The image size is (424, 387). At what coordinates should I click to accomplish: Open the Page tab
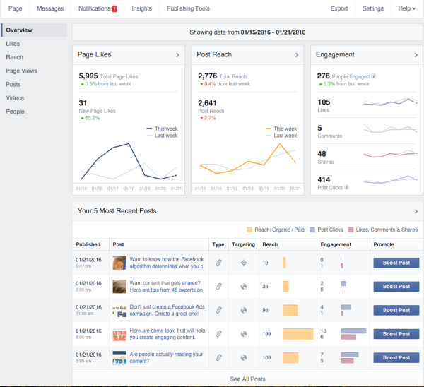pos(15,8)
